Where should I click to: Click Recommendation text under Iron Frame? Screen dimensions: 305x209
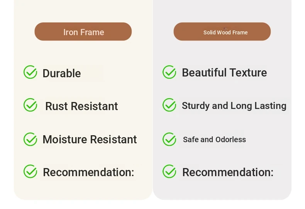coord(88,172)
